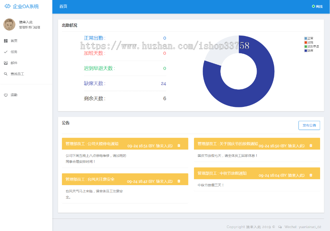The width and height of the screenshot is (330, 231).
Task: Toggle the 缺席 legend entry on the chart
Action: coord(308,51)
